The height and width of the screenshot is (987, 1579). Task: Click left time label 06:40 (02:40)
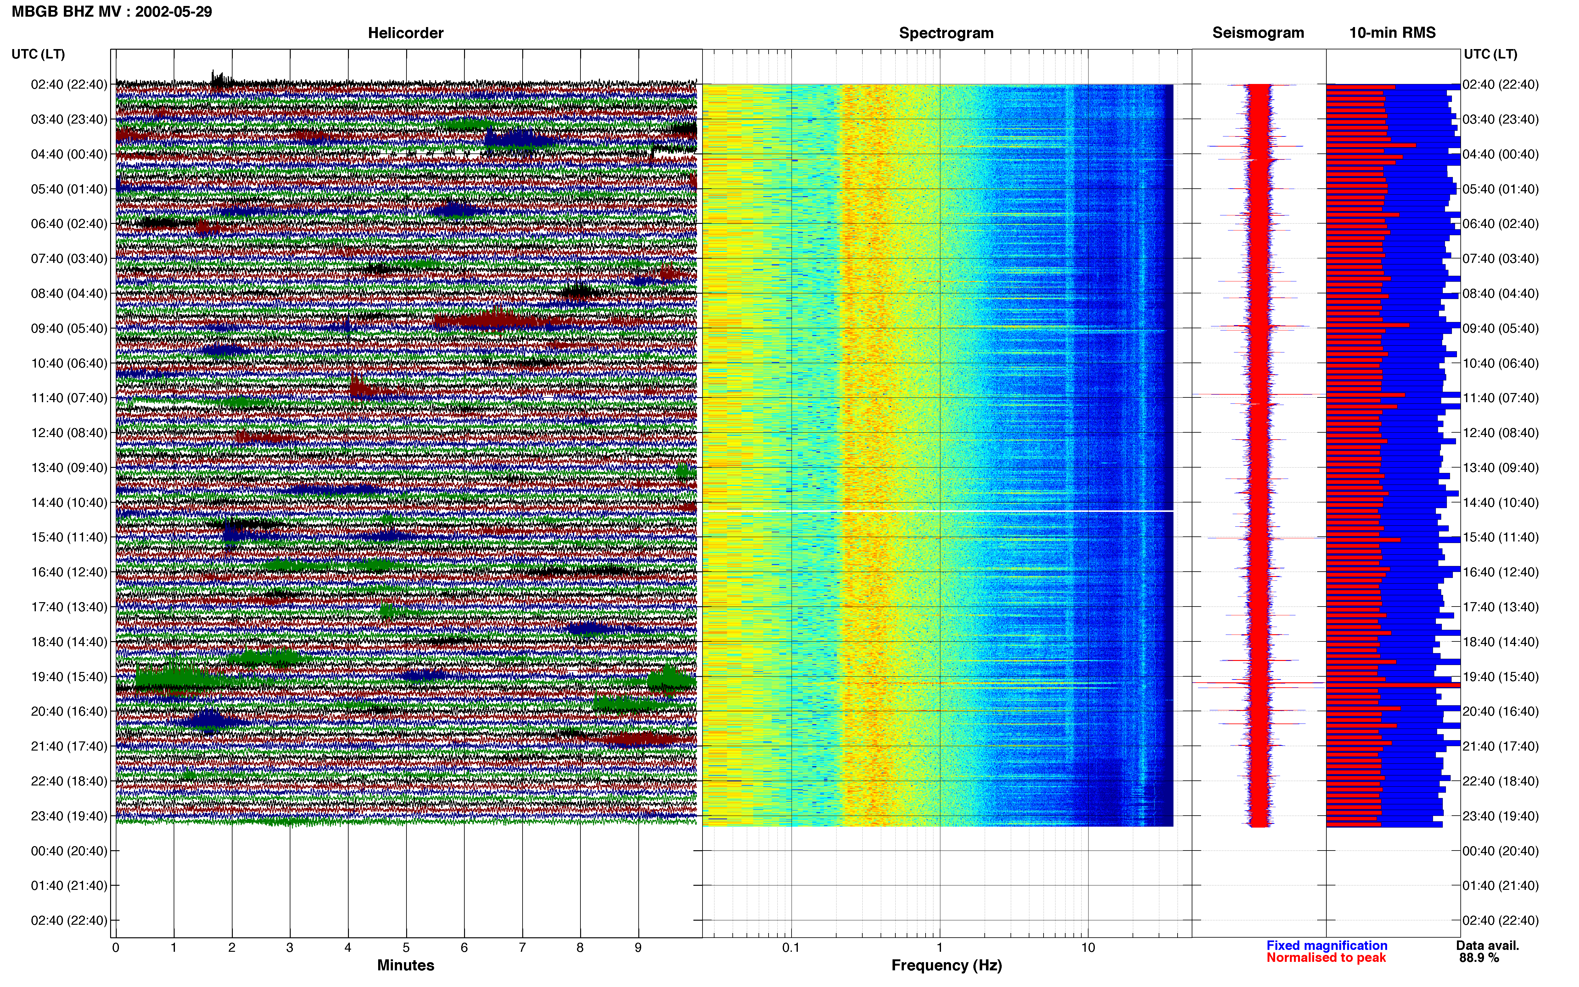[69, 223]
